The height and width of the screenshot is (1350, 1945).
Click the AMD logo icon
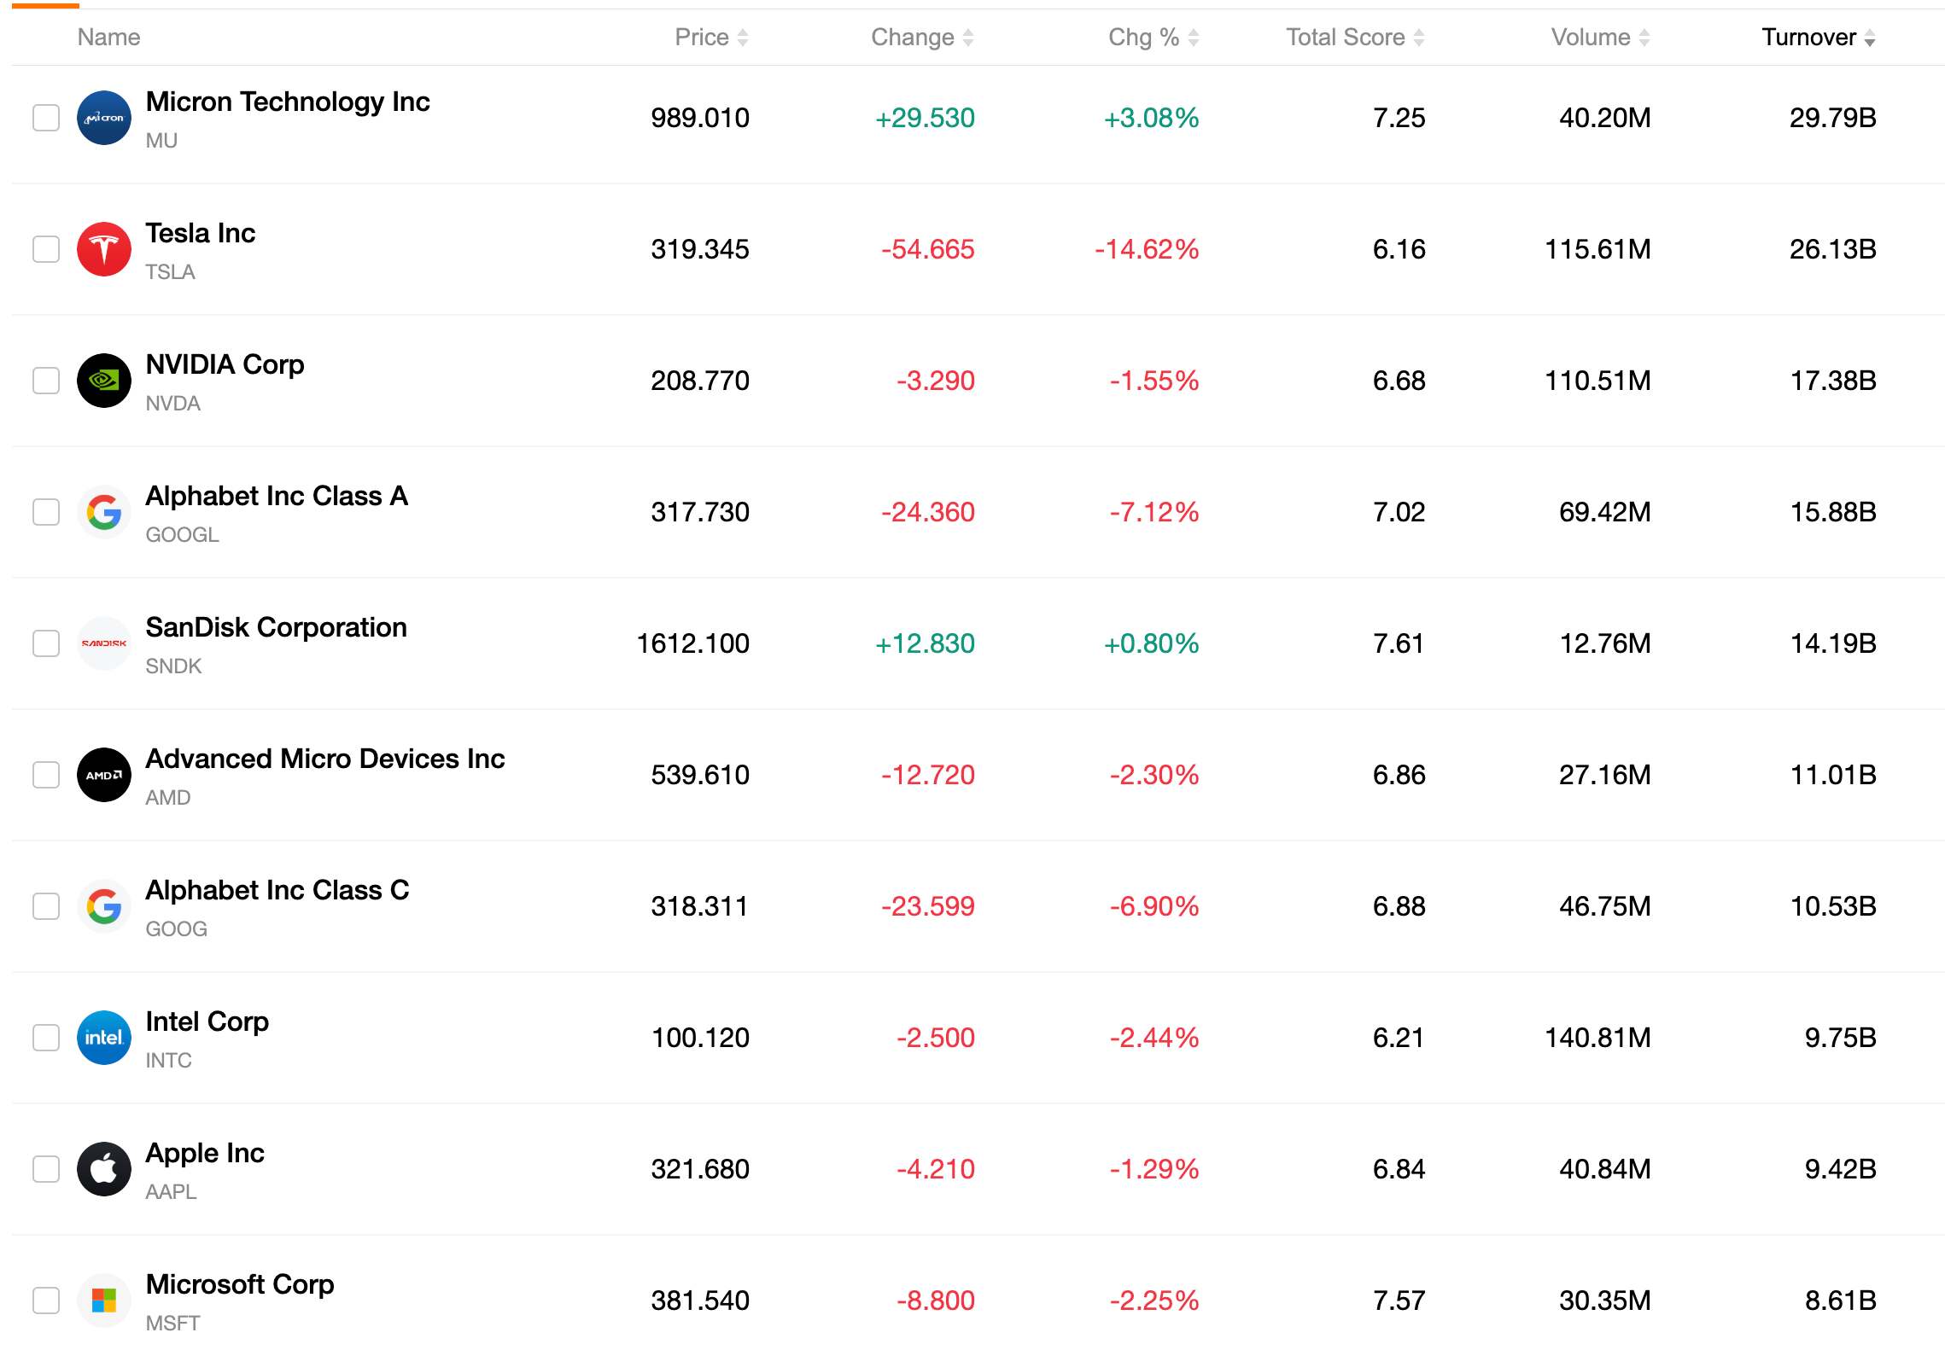(x=104, y=775)
